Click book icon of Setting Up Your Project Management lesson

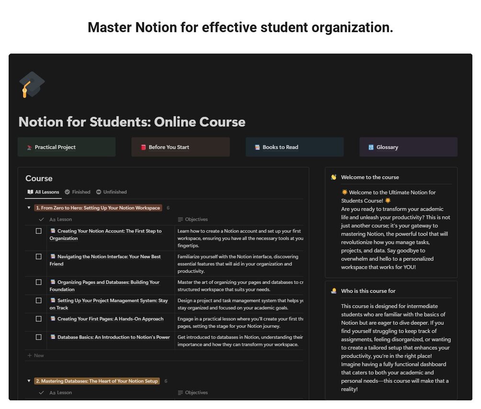click(53, 300)
